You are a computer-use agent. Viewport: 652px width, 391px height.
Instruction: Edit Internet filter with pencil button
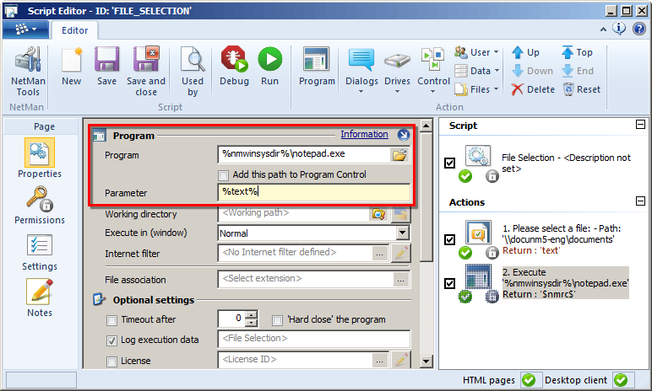click(401, 253)
